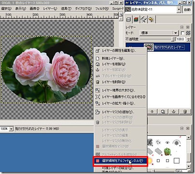
Task: Click the brushes list scroll up arrow
Action: (189, 137)
